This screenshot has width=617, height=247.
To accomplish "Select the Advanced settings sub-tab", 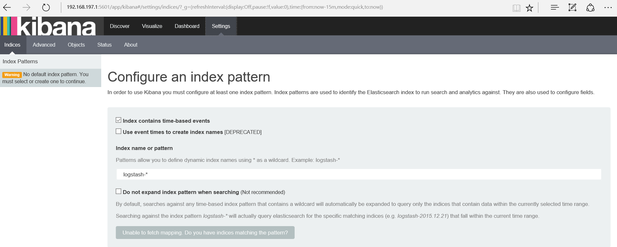I will click(44, 45).
